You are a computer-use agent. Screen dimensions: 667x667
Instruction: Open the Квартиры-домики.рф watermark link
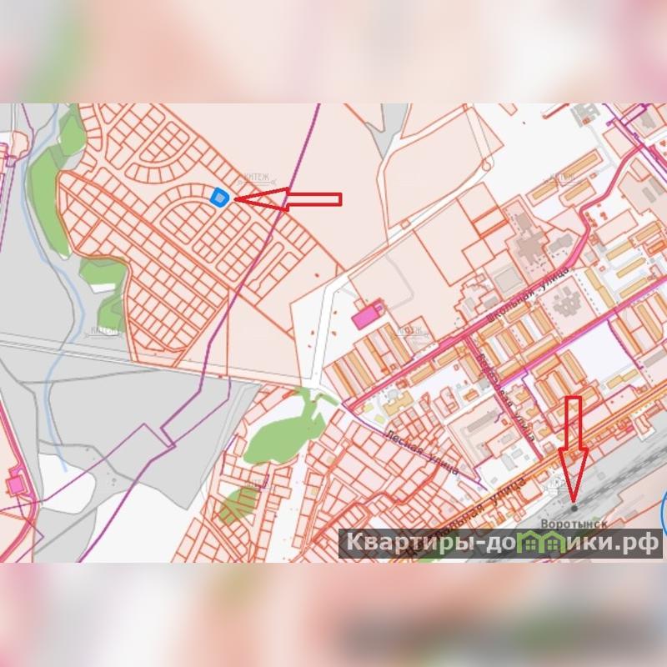pyautogui.click(x=501, y=544)
